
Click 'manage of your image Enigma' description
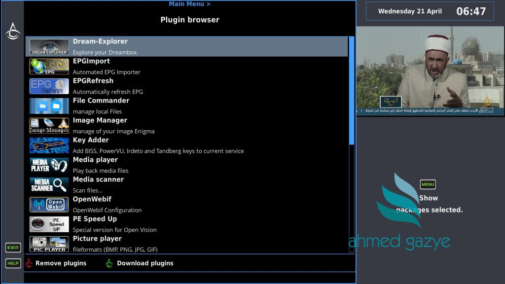[114, 131]
